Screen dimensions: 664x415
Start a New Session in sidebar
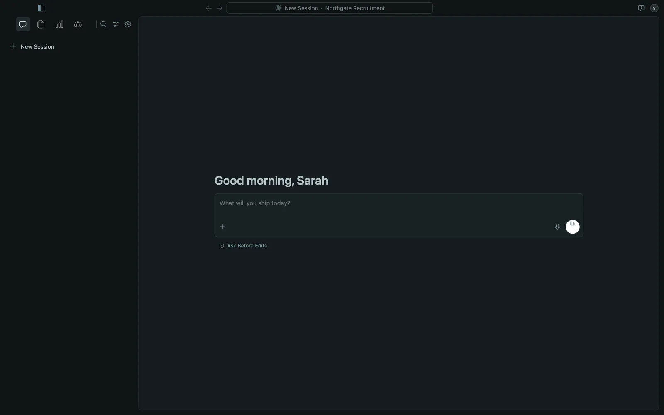click(32, 46)
